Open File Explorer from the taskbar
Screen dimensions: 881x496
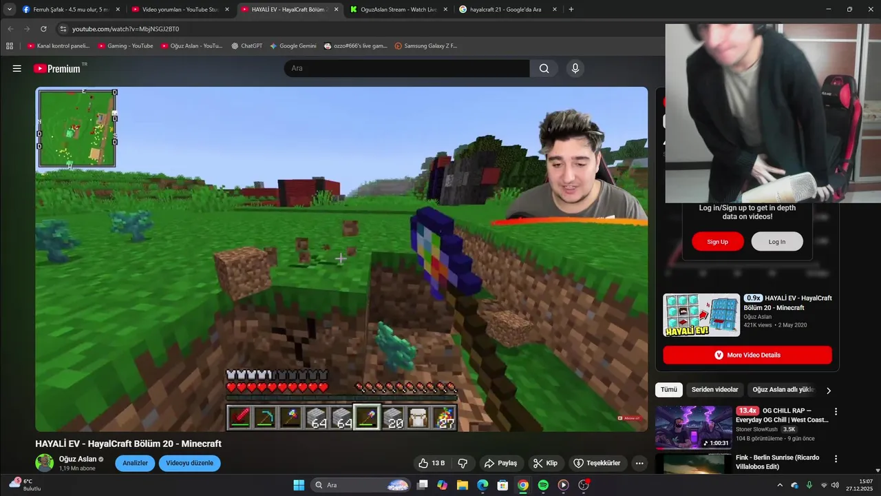[x=463, y=485]
